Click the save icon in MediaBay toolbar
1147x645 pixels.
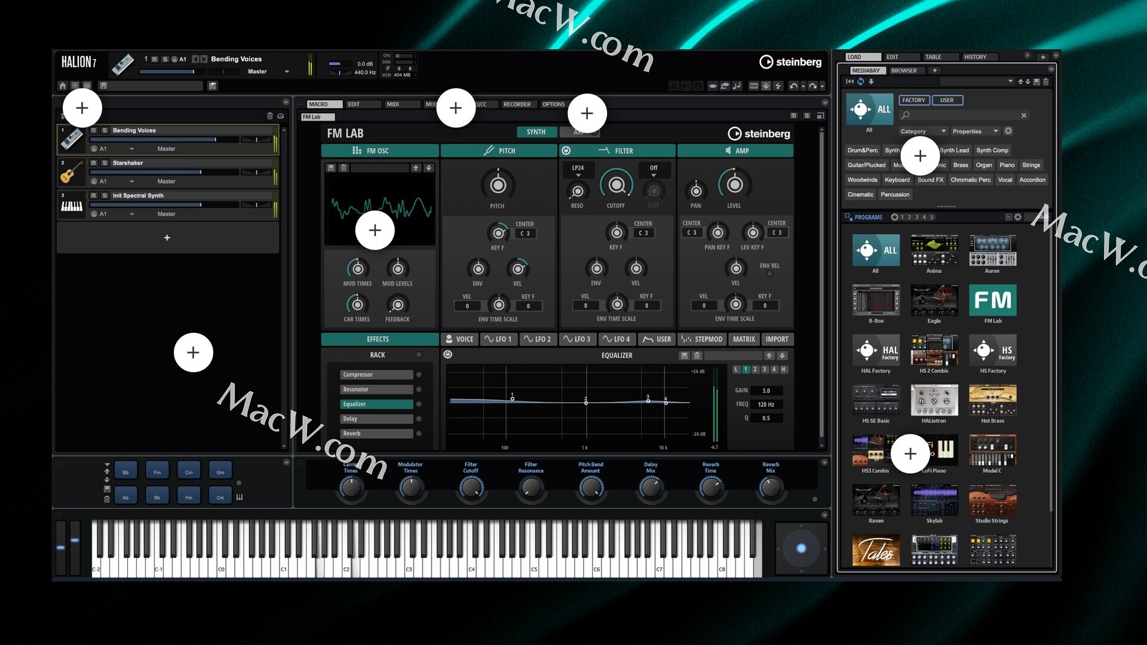[1036, 82]
